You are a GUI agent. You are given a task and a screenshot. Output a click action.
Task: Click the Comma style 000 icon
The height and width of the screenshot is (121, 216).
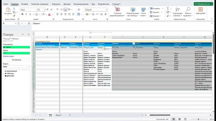pos(97,14)
